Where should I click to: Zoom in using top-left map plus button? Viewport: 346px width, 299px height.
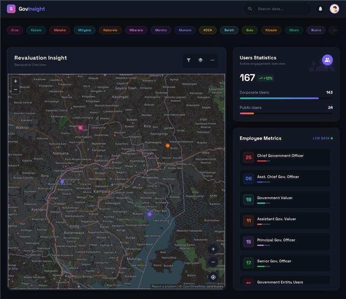[16, 81]
